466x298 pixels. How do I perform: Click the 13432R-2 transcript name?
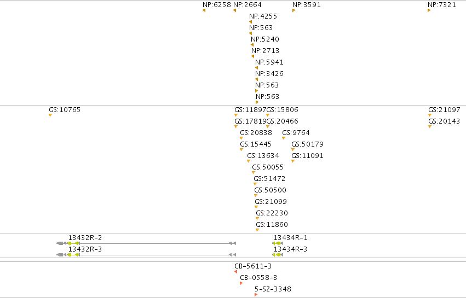point(85,238)
